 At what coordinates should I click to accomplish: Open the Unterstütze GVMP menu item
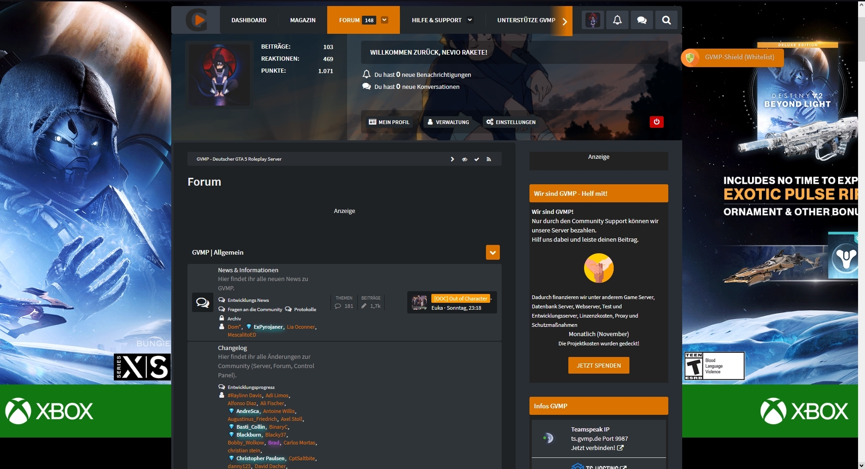coord(526,20)
